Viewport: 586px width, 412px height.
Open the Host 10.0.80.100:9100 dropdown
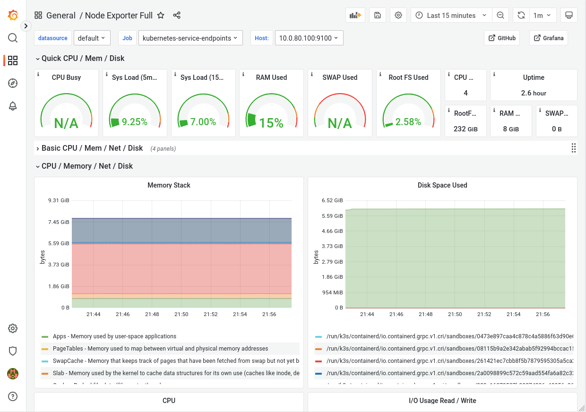coord(309,38)
